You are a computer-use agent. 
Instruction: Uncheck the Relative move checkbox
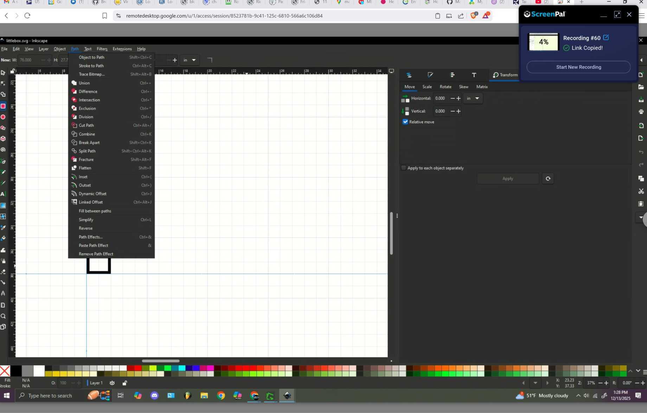405,122
